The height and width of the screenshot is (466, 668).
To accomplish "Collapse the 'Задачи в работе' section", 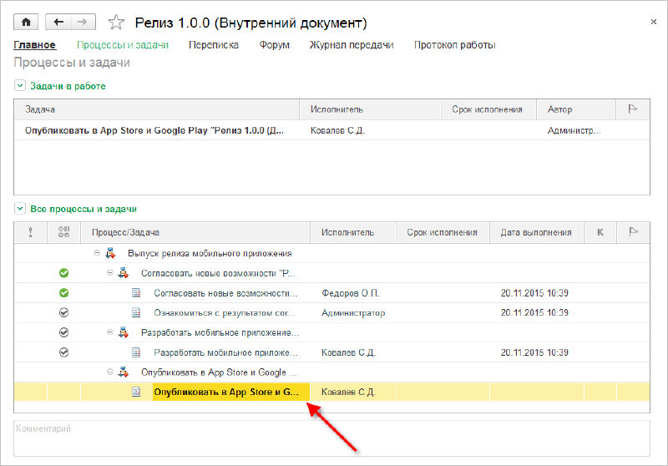I will coord(19,86).
